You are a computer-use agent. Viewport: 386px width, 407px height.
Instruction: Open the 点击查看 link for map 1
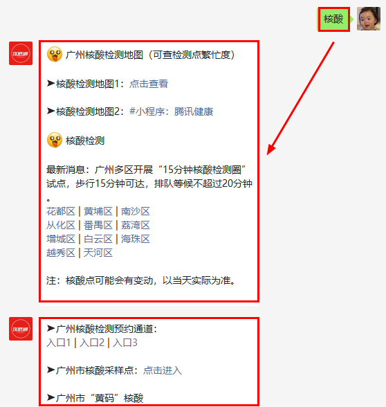[x=149, y=84]
